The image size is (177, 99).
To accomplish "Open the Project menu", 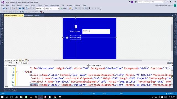I will (20, 5).
